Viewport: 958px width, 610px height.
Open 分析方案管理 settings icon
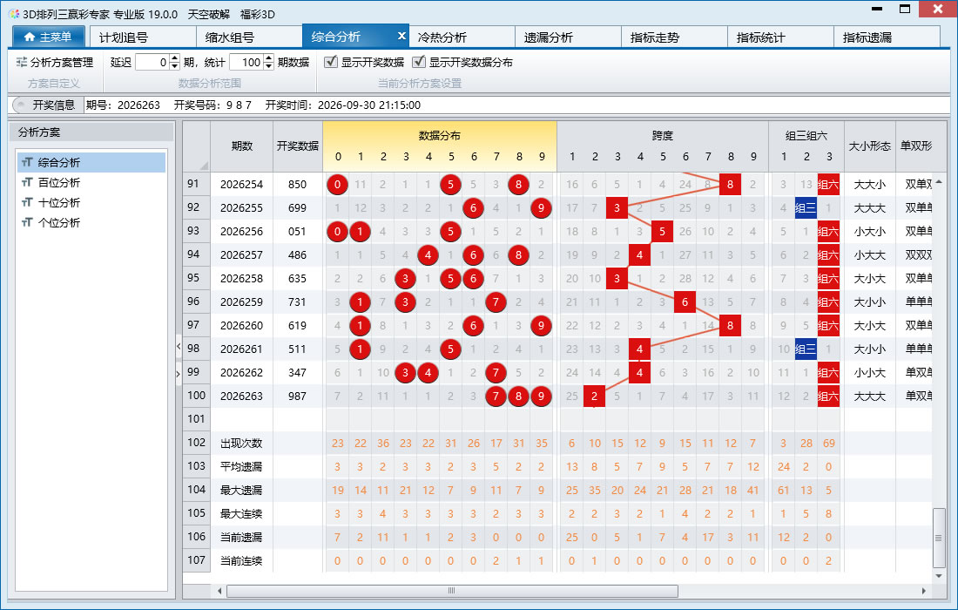22,63
